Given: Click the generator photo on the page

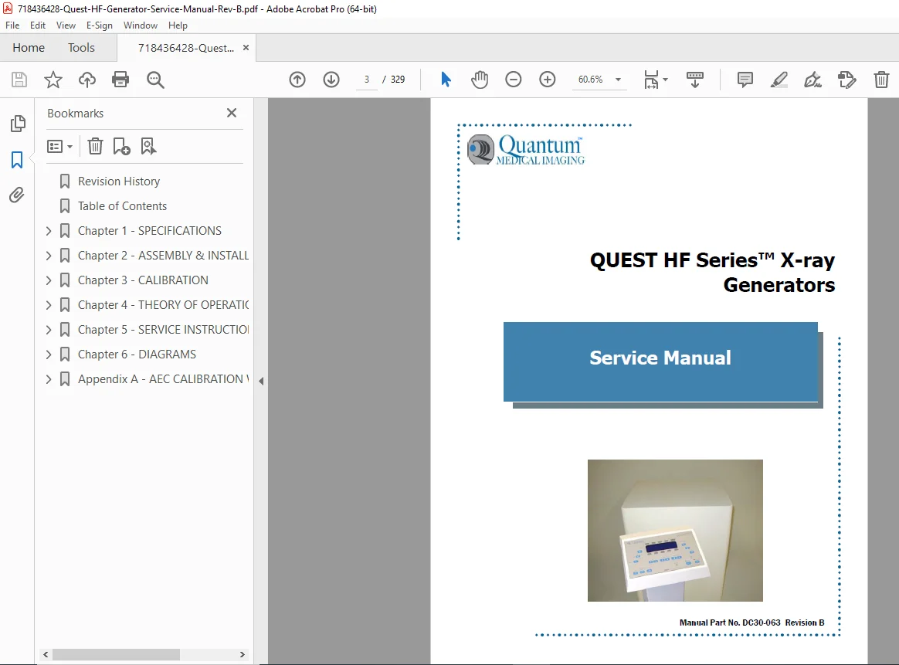Looking at the screenshot, I should pos(675,531).
